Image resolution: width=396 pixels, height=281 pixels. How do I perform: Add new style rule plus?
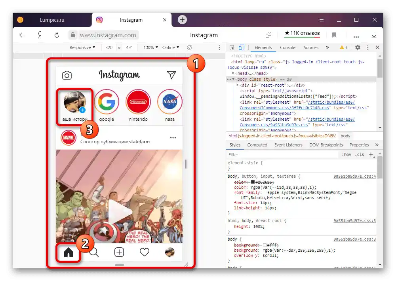[371, 154]
